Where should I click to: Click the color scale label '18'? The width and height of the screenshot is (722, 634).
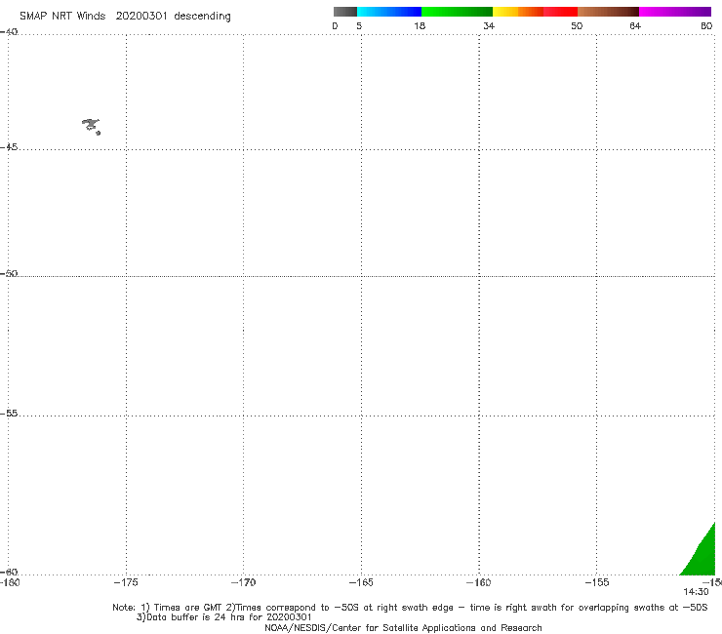(x=420, y=25)
